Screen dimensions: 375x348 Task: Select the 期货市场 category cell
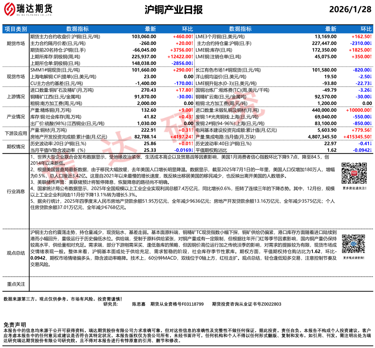click(16, 43)
